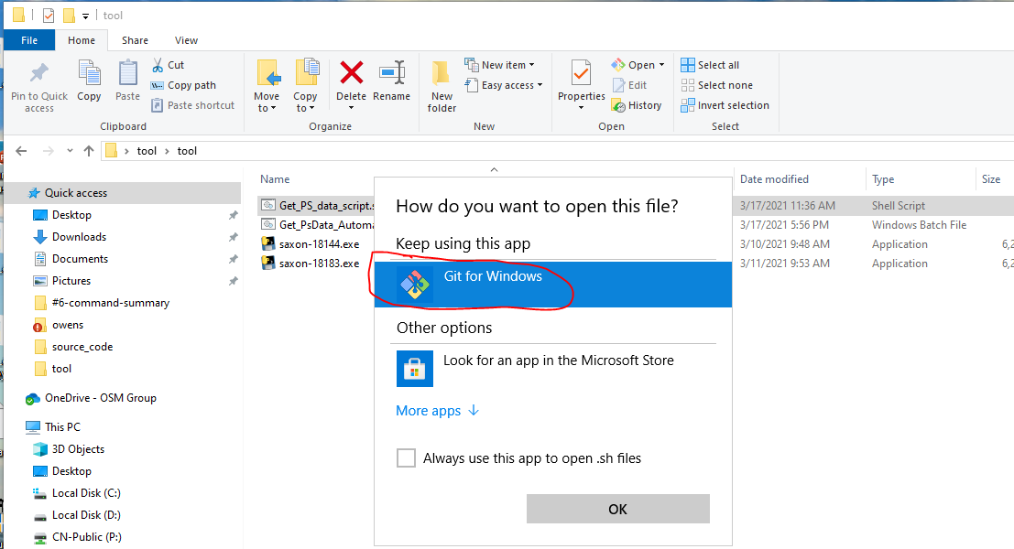This screenshot has height=549, width=1014.
Task: Confirm with the OK button
Action: 617,509
